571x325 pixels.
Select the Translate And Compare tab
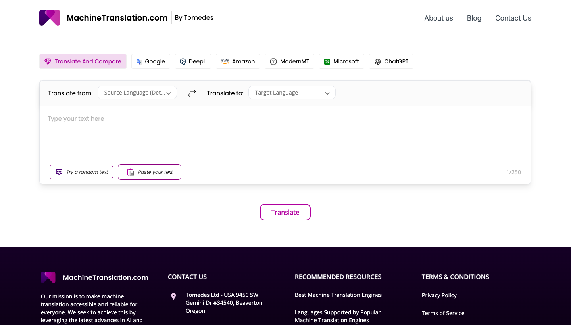(x=83, y=61)
